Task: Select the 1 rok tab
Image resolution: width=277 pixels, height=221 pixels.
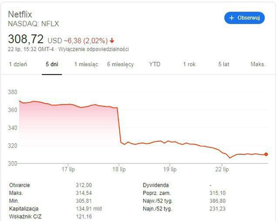Action: click(189, 65)
